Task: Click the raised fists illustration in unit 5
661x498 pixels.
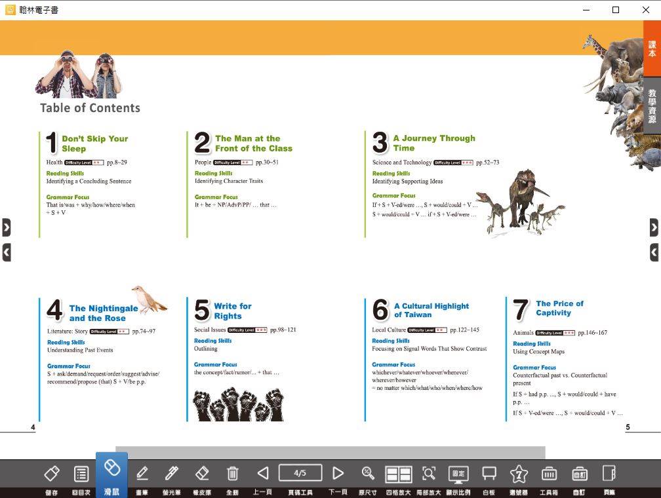Action: pyautogui.click(x=238, y=404)
